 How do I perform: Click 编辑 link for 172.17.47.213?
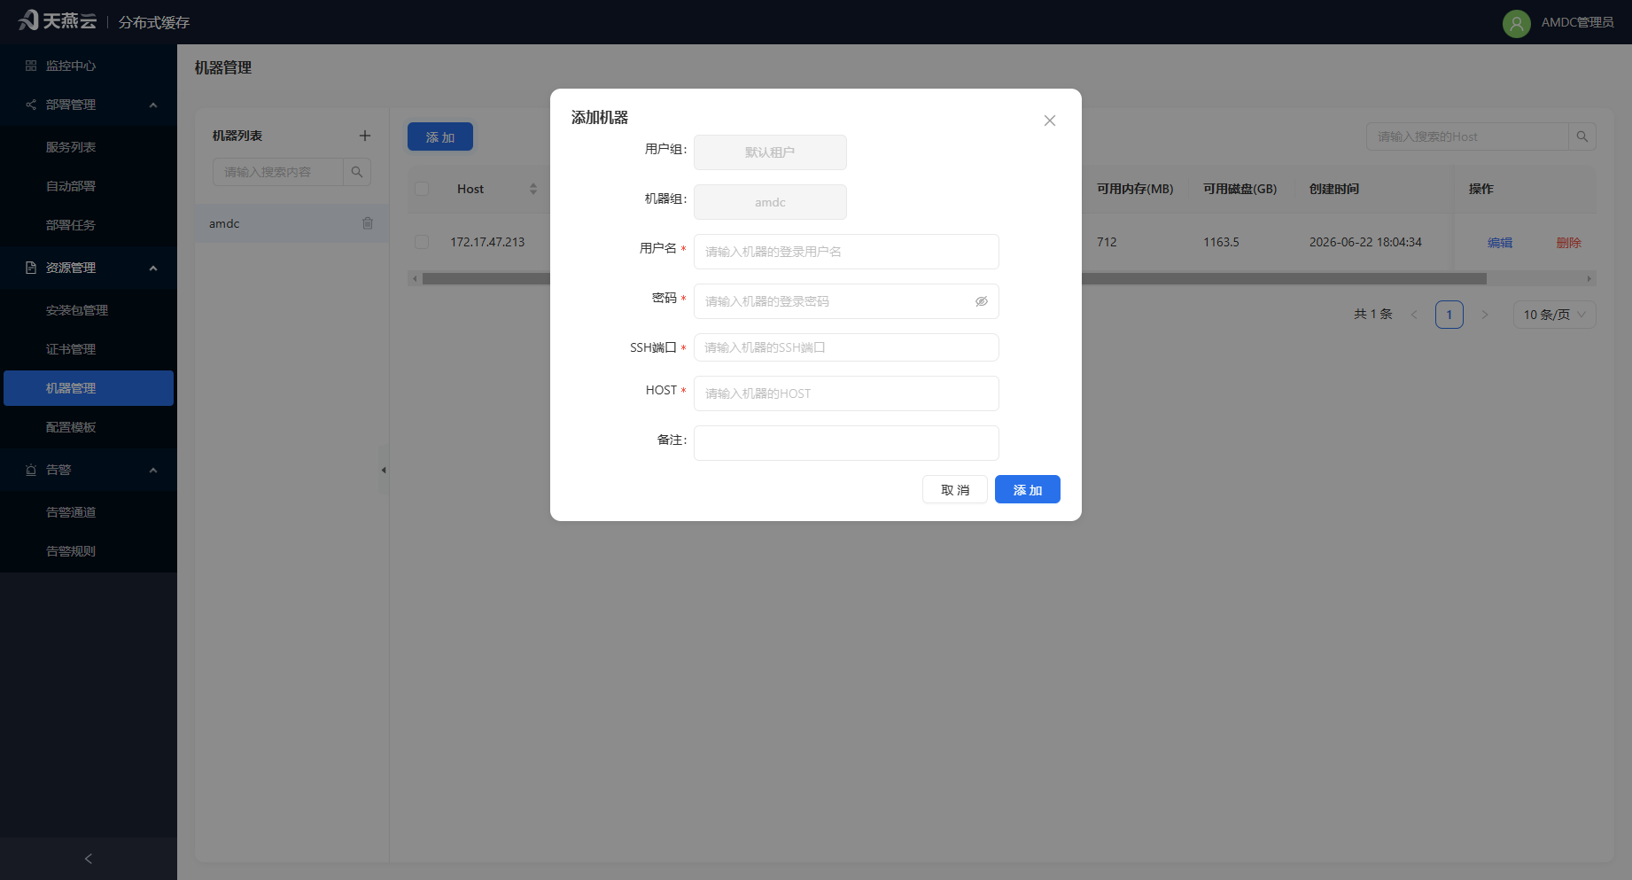coord(1500,242)
